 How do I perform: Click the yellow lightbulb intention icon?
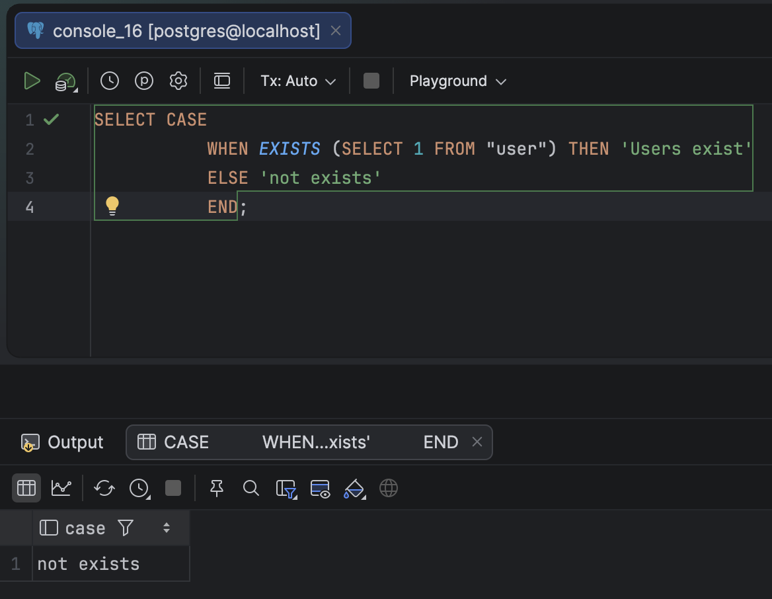pos(112,206)
